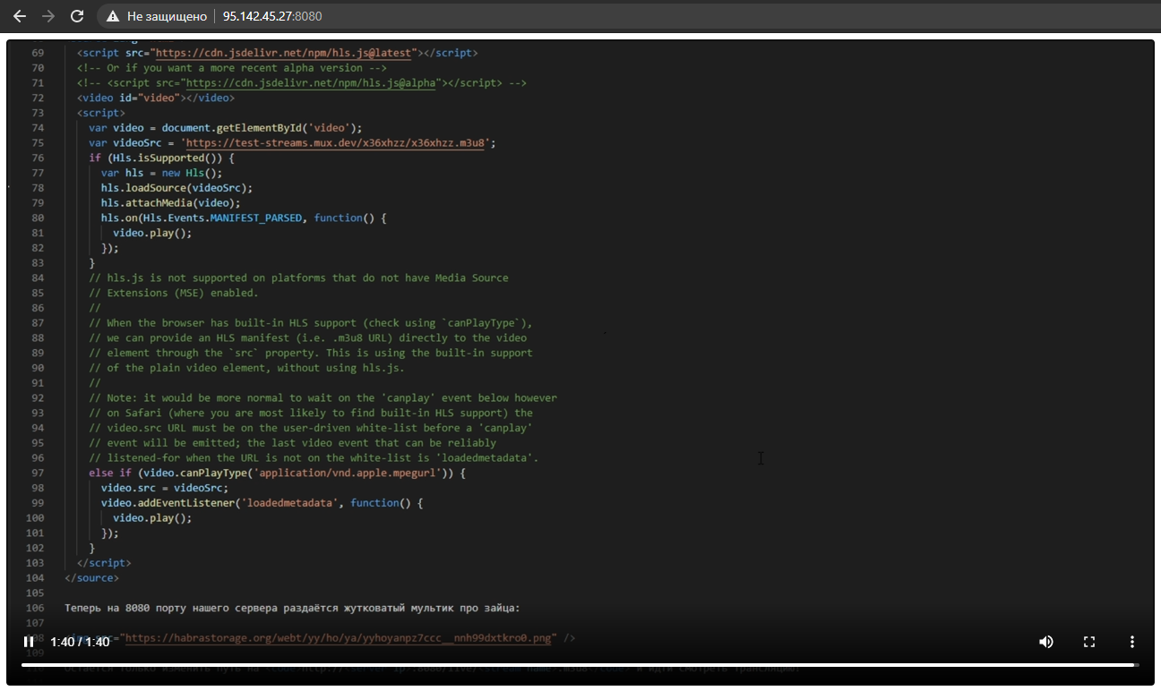This screenshot has width=1161, height=691.
Task: Open the 'Не защищено' site security info
Action: 156,16
